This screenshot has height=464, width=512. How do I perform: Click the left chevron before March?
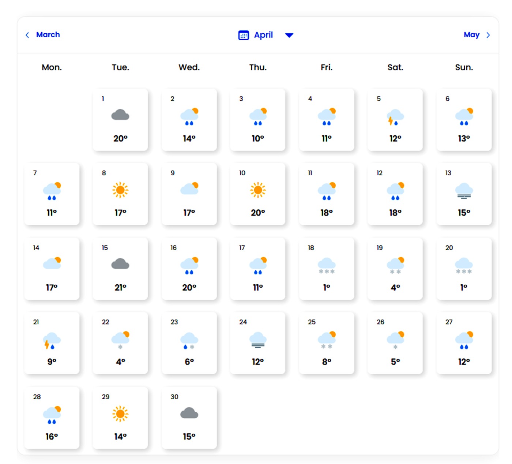coord(27,35)
